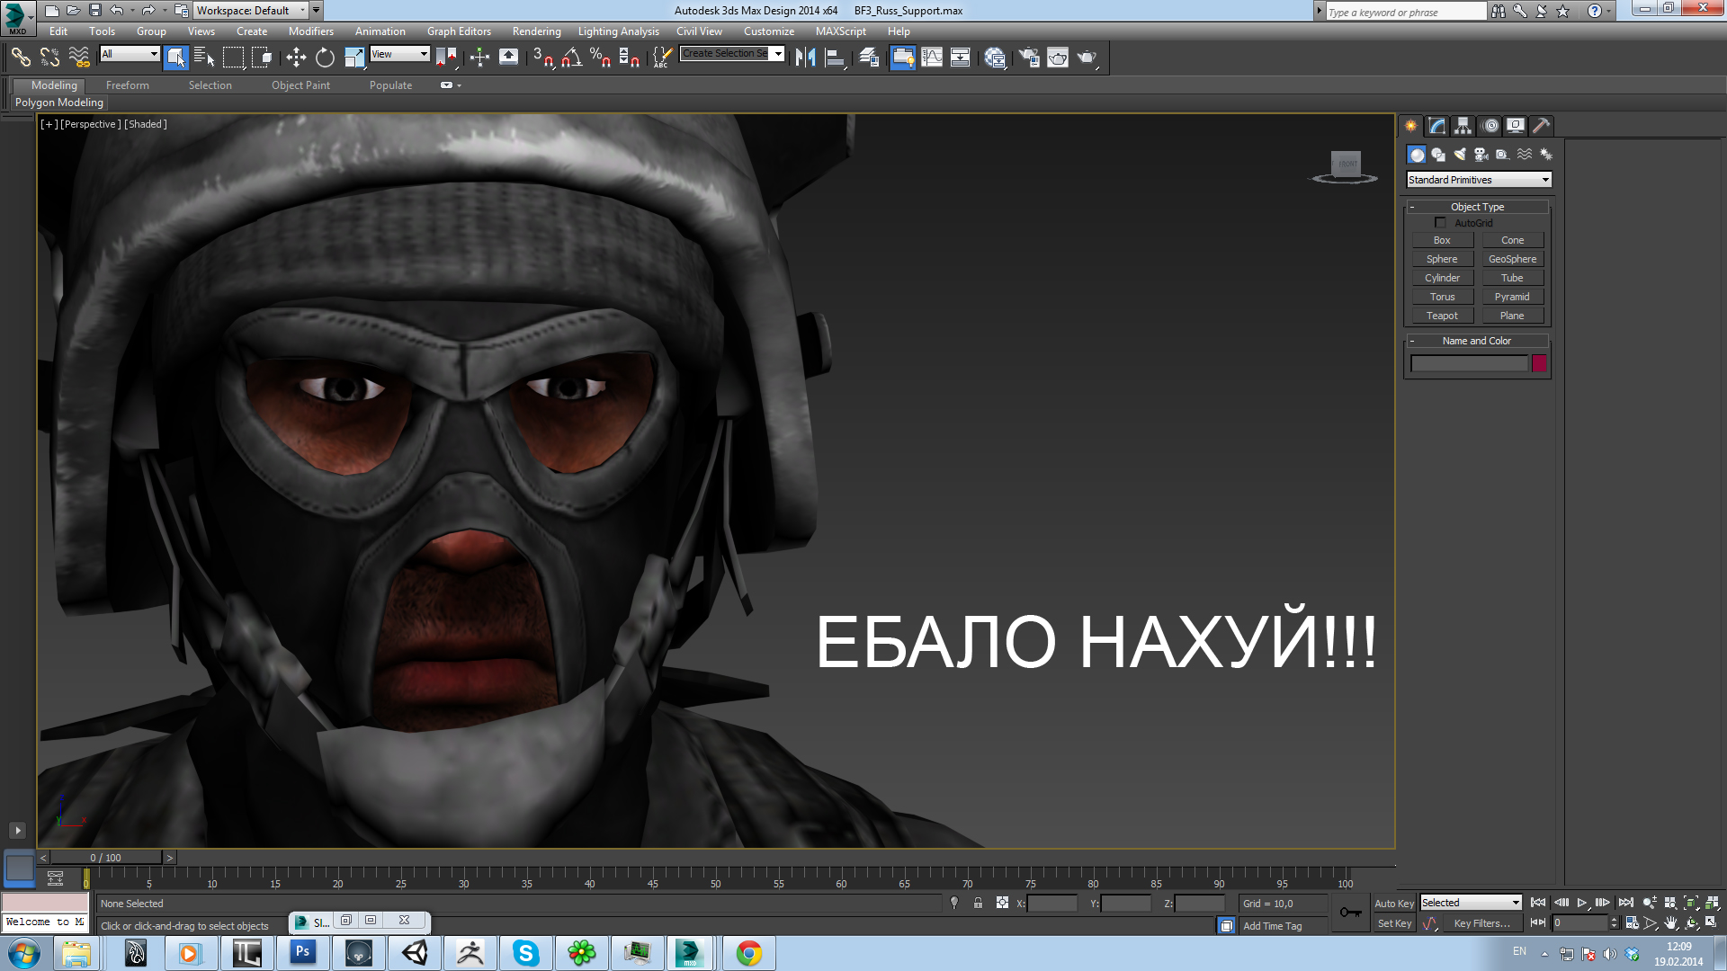
Task: Collapse the Object Type rollout
Action: click(x=1477, y=207)
